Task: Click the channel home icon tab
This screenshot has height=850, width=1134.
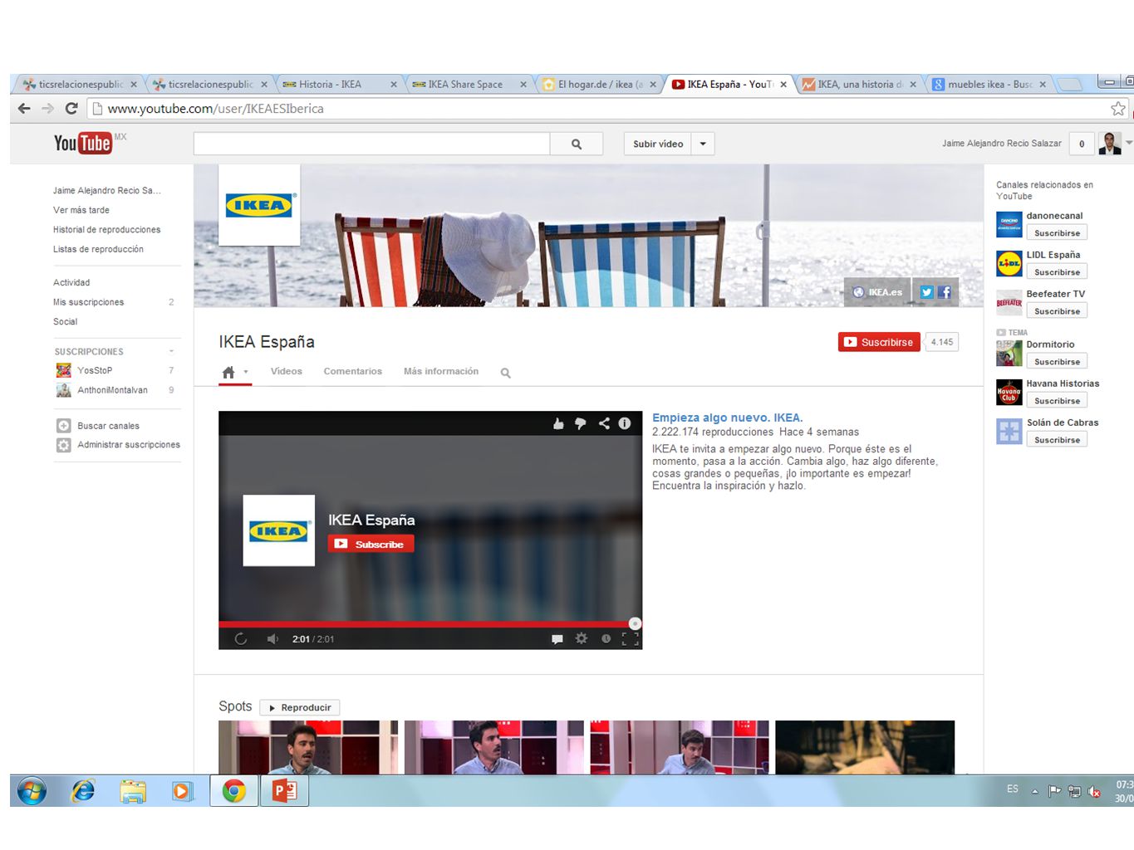Action: (228, 372)
